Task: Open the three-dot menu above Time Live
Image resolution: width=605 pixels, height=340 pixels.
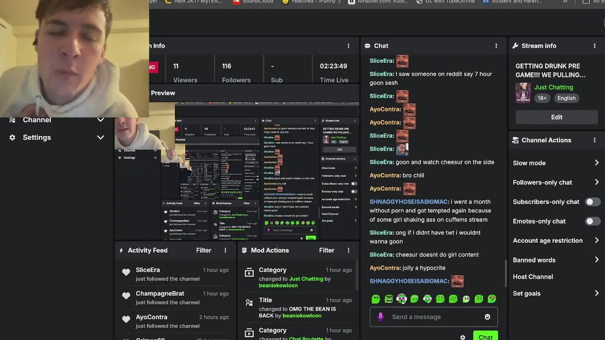Action: [348, 46]
